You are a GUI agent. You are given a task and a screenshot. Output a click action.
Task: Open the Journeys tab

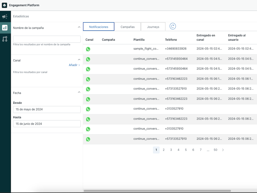point(153,26)
